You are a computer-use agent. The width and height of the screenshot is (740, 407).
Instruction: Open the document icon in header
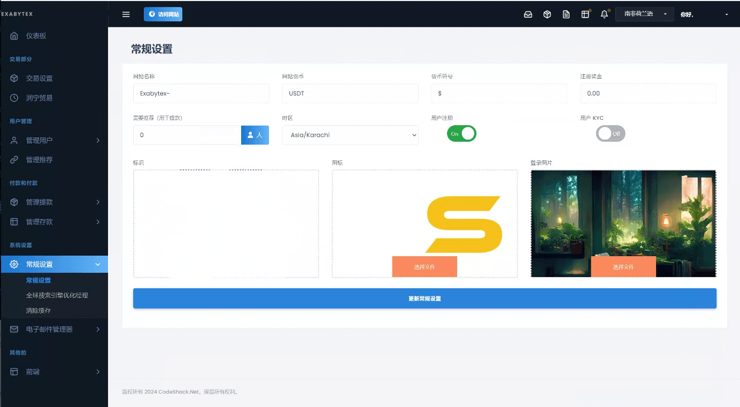click(x=566, y=14)
